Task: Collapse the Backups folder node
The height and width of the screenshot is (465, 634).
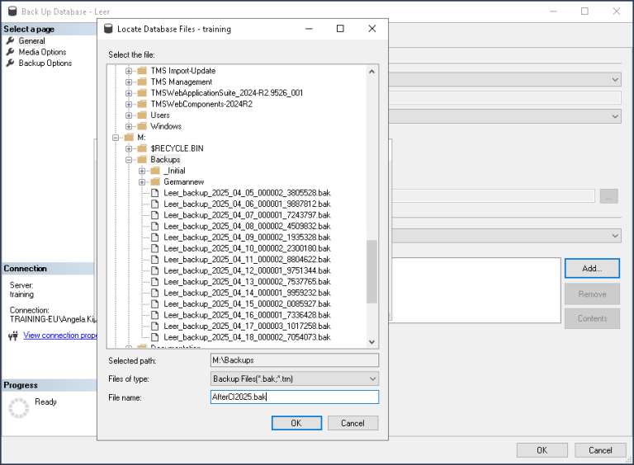Action: pos(129,160)
